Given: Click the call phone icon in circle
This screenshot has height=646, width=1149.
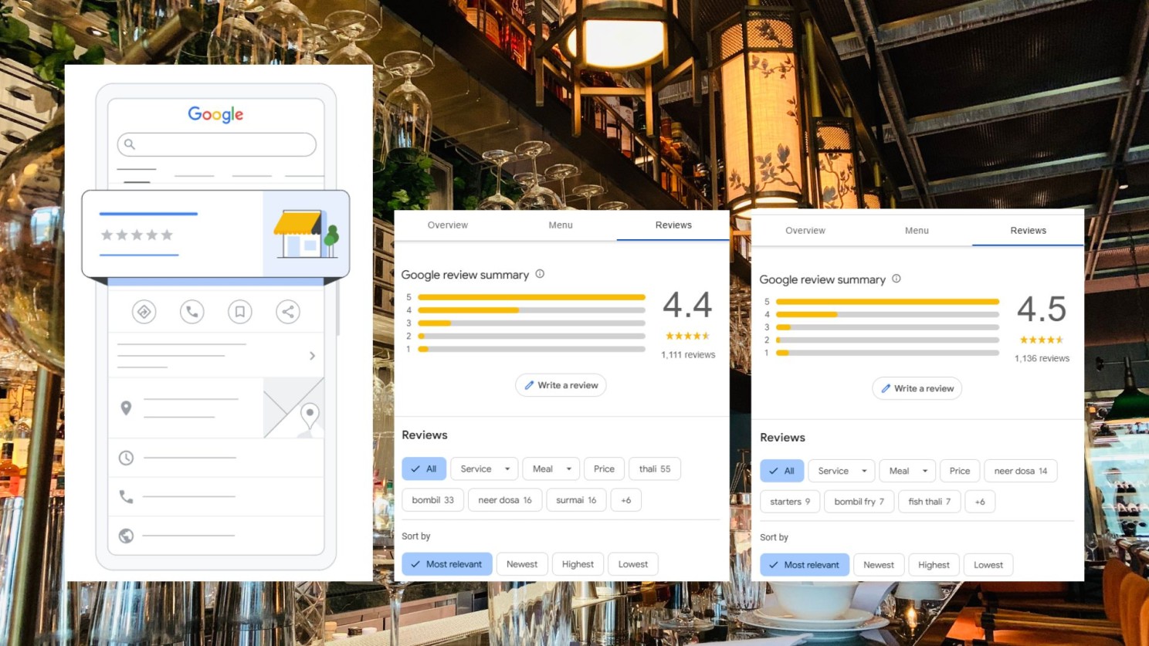Looking at the screenshot, I should pyautogui.click(x=191, y=312).
